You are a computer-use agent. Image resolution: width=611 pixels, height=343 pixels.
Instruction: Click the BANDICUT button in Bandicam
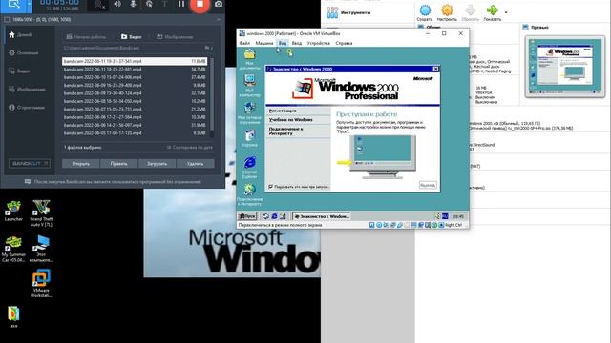[30, 163]
